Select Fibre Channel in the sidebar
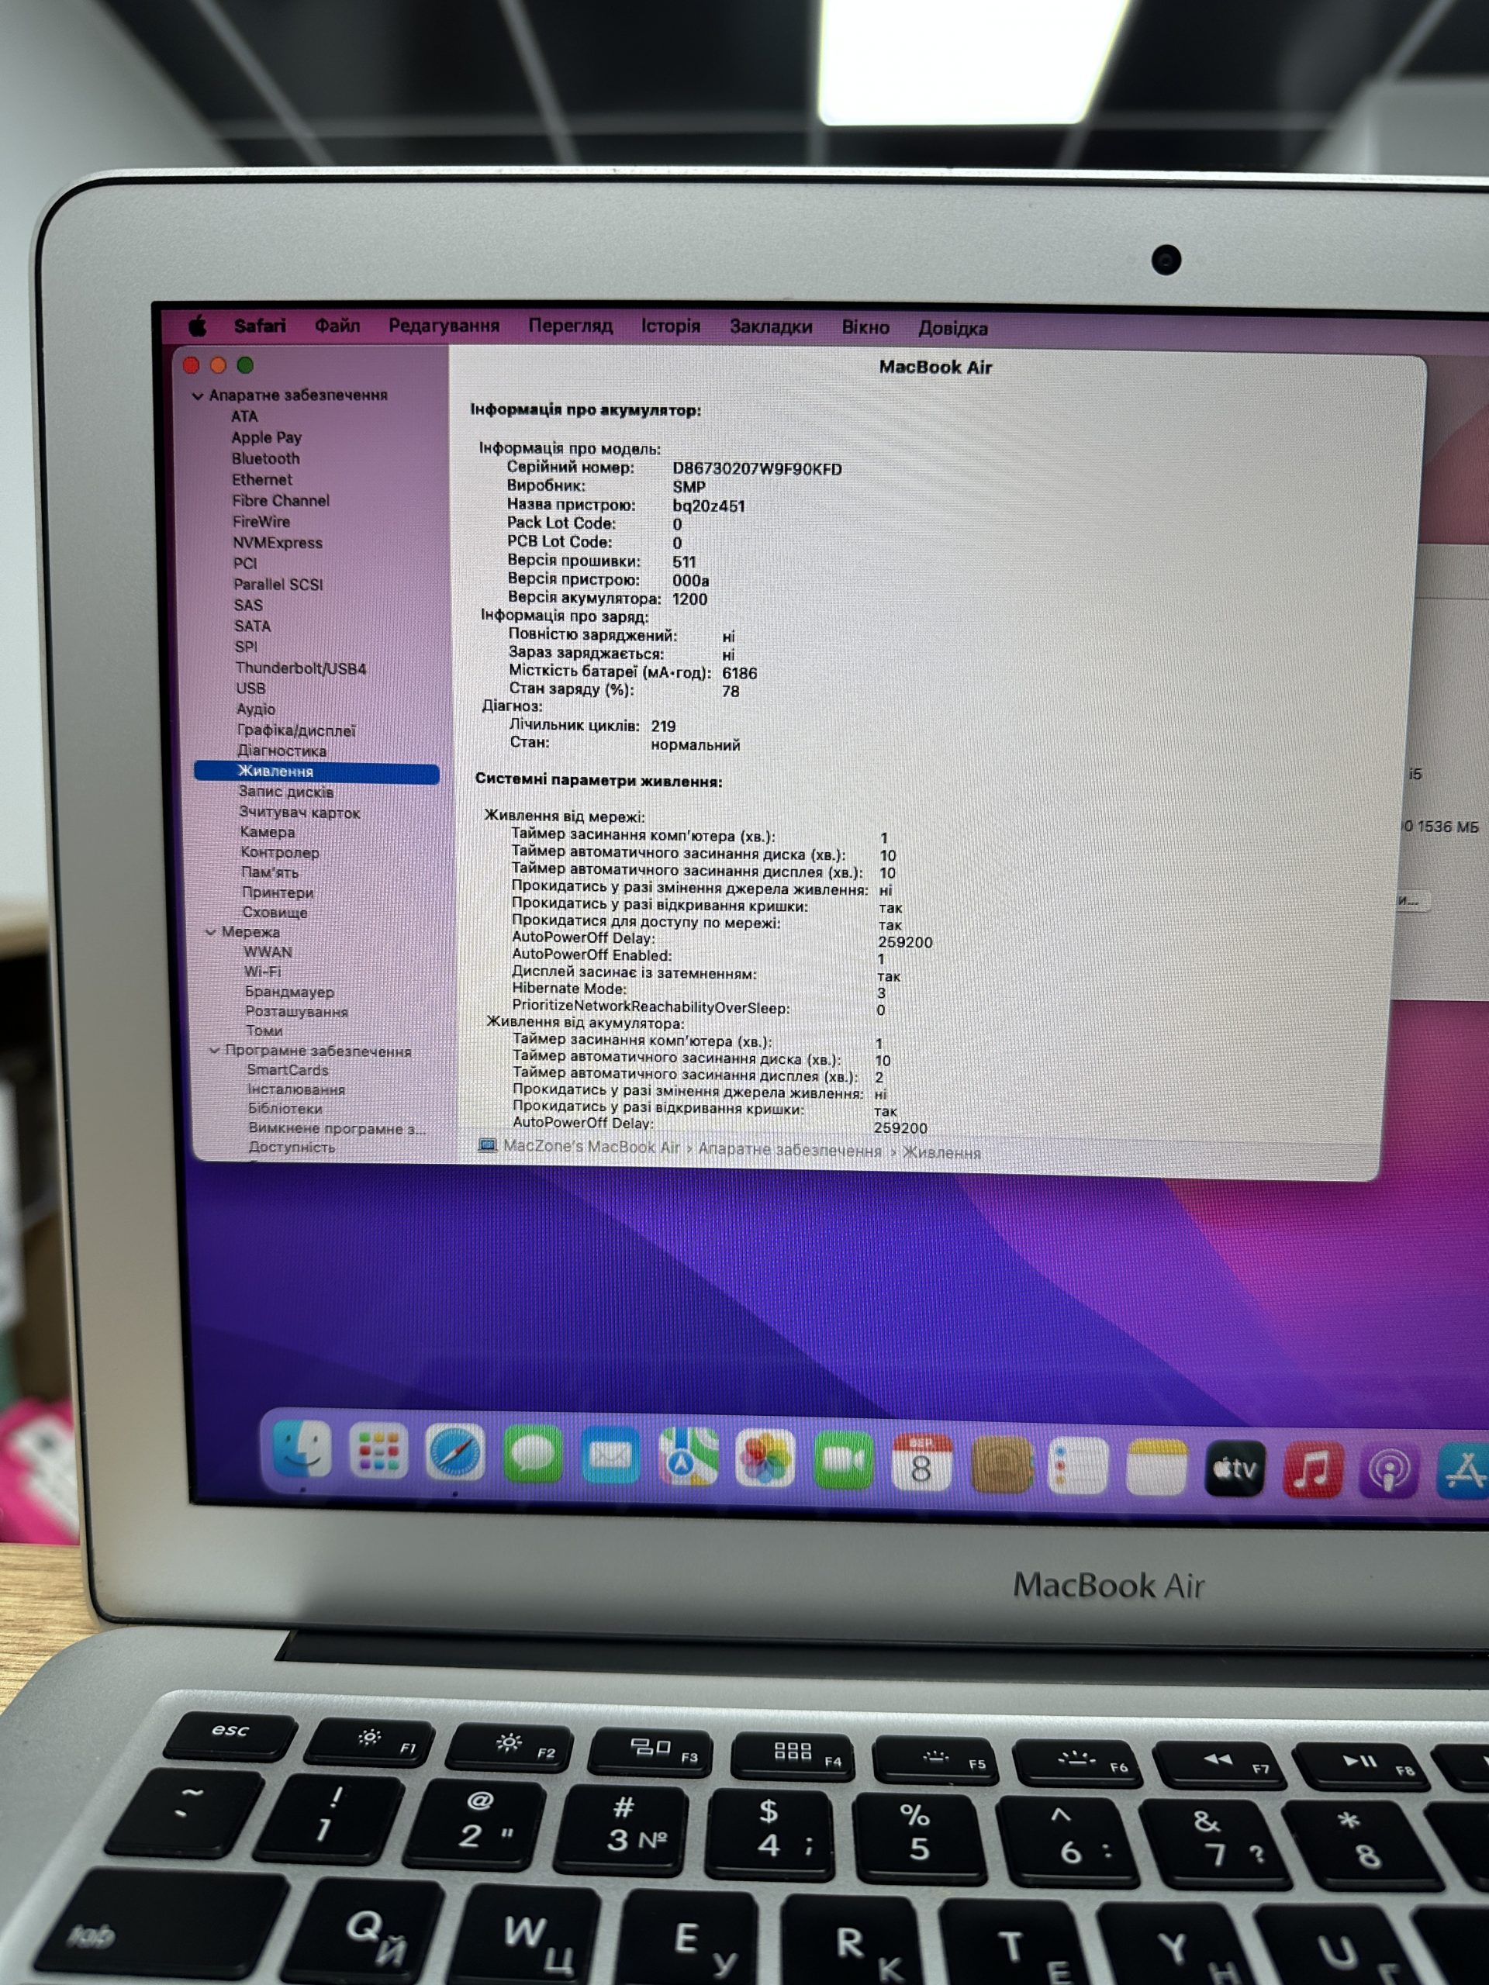 pyautogui.click(x=281, y=501)
